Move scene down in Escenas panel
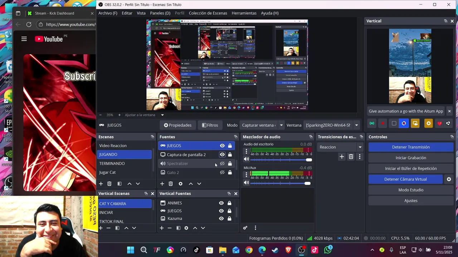458x257 pixels. [138, 184]
